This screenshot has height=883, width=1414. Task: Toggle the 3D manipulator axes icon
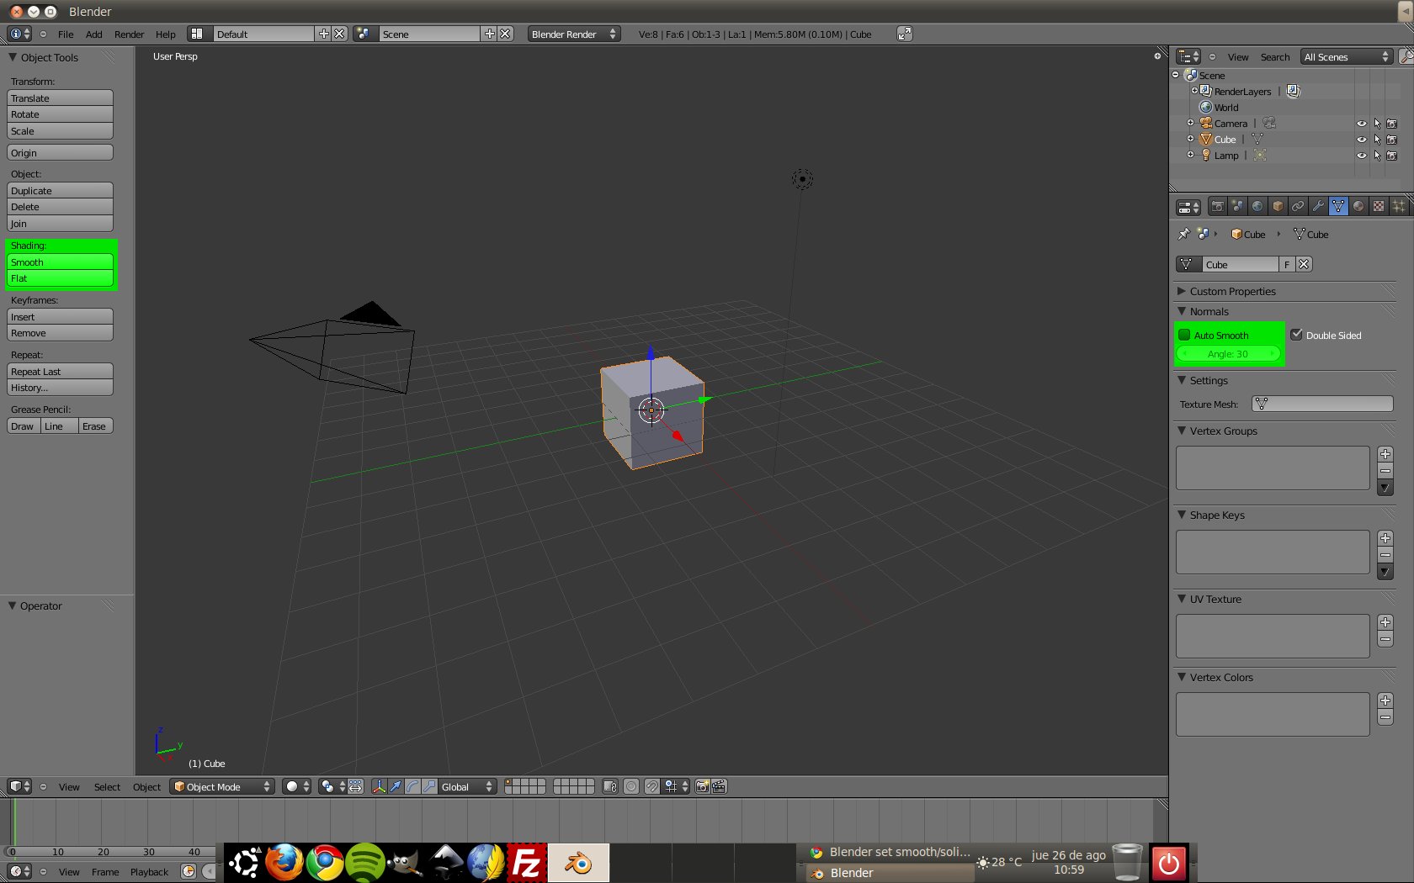point(379,786)
